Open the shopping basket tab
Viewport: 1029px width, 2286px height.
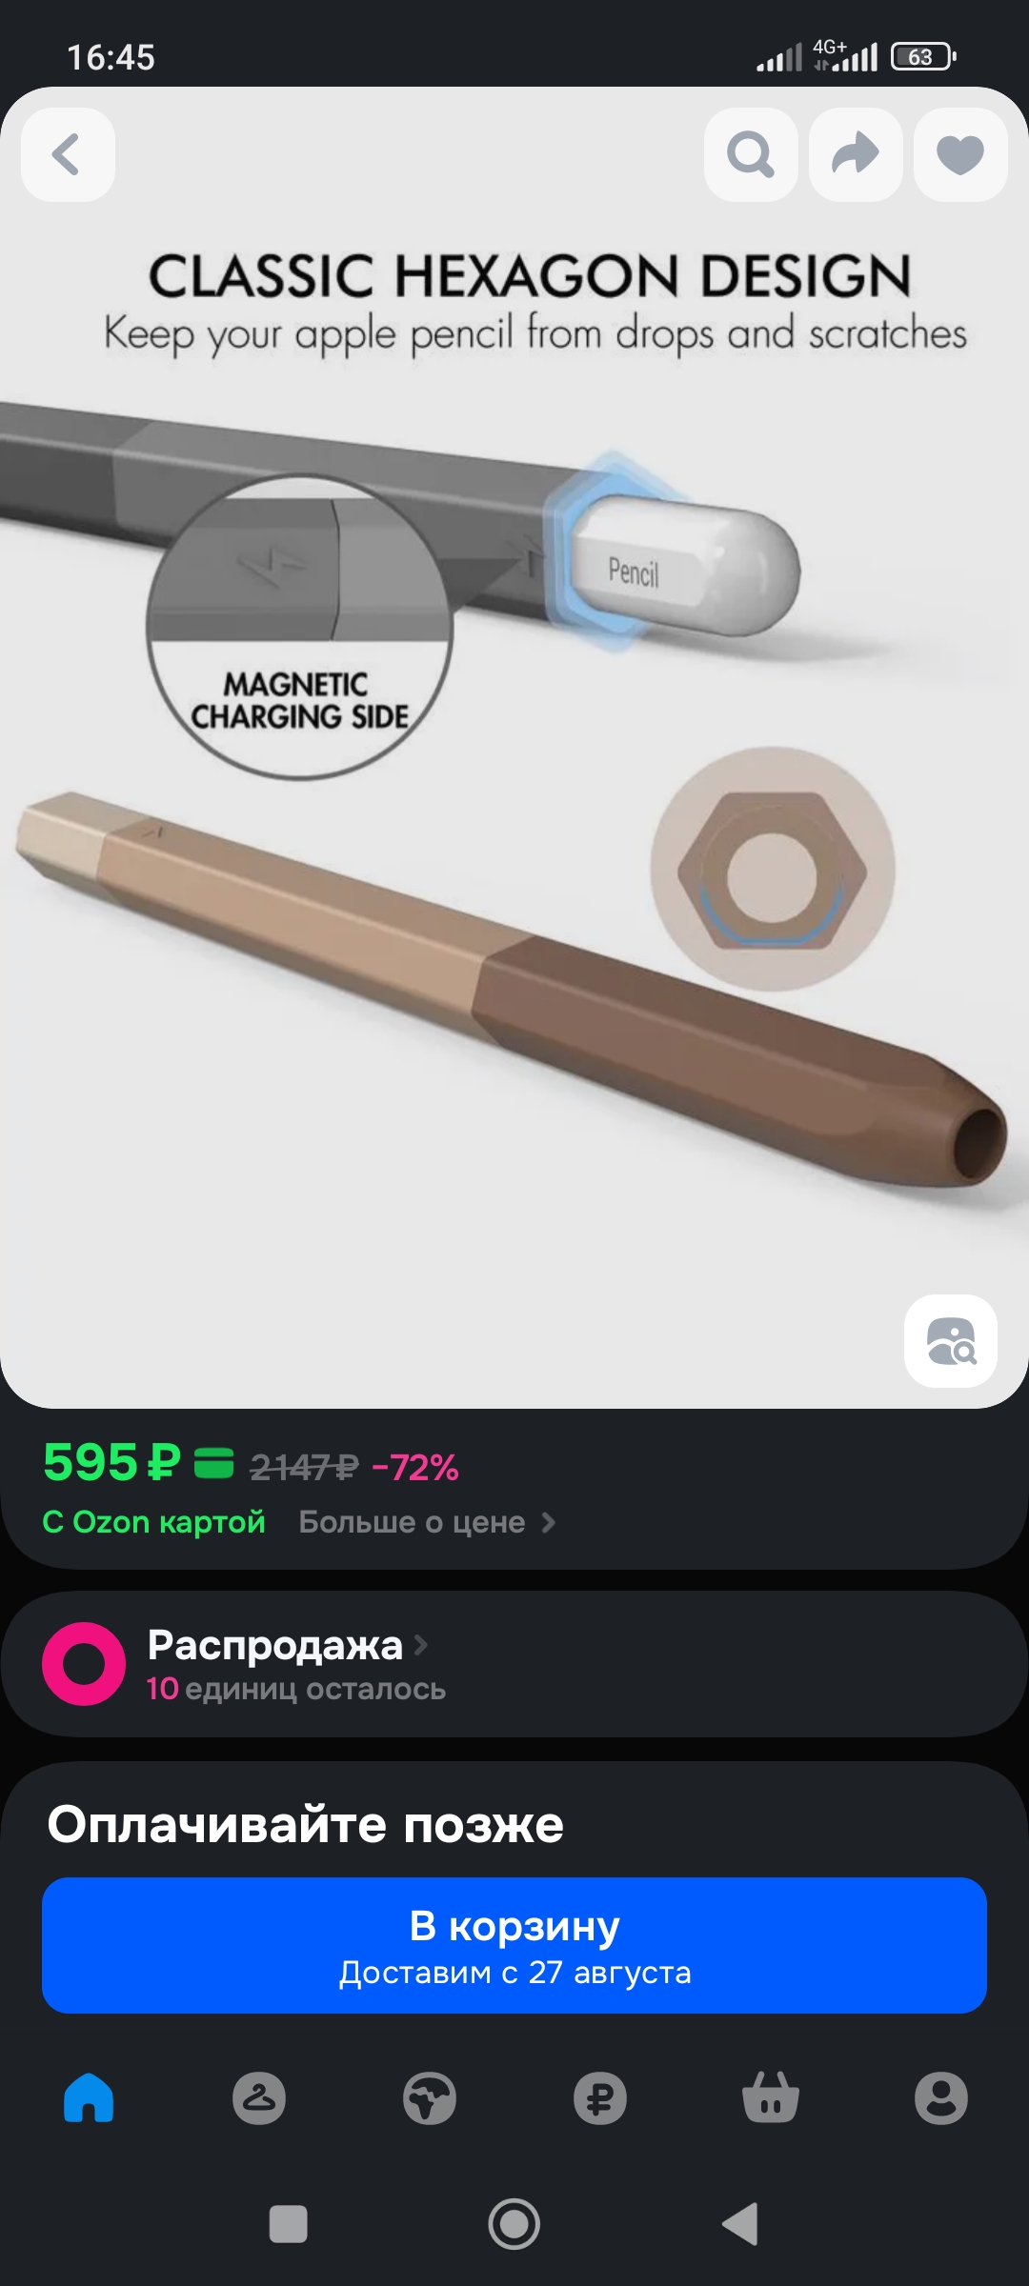coord(771,2097)
